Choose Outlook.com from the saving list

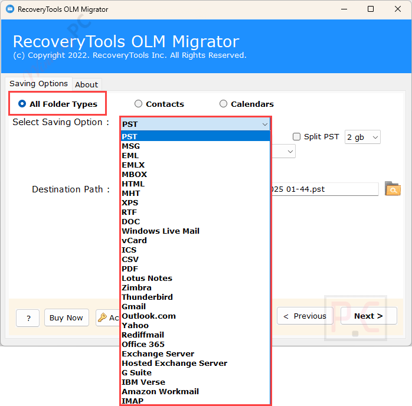195,316
